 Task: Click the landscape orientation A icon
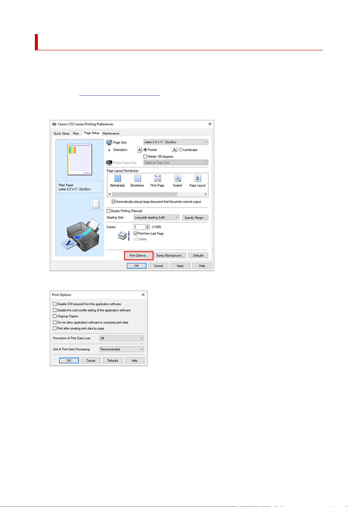[174, 149]
